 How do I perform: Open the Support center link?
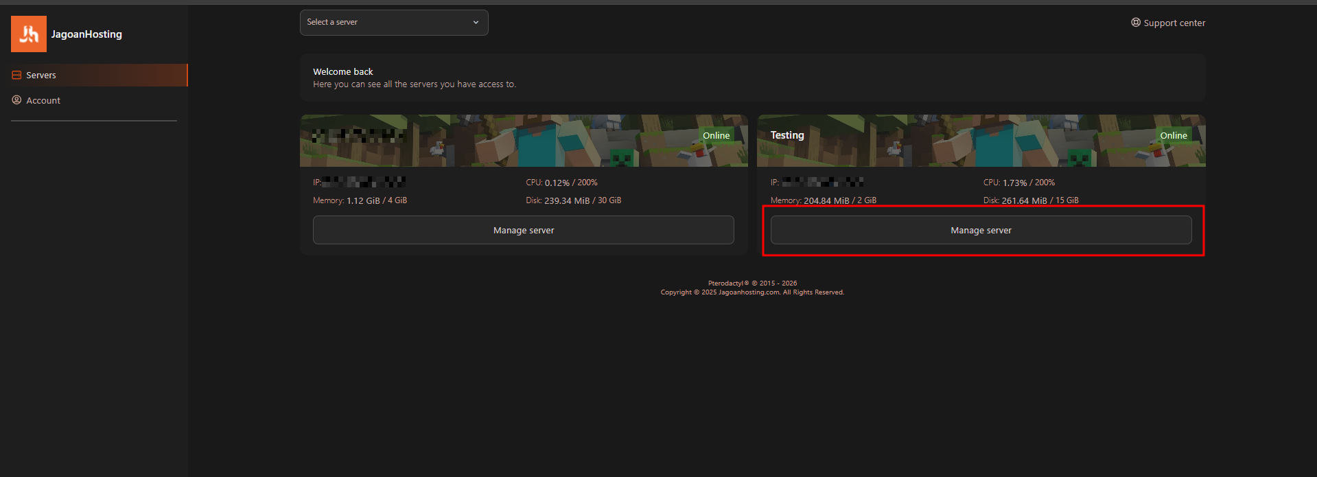(x=1168, y=23)
